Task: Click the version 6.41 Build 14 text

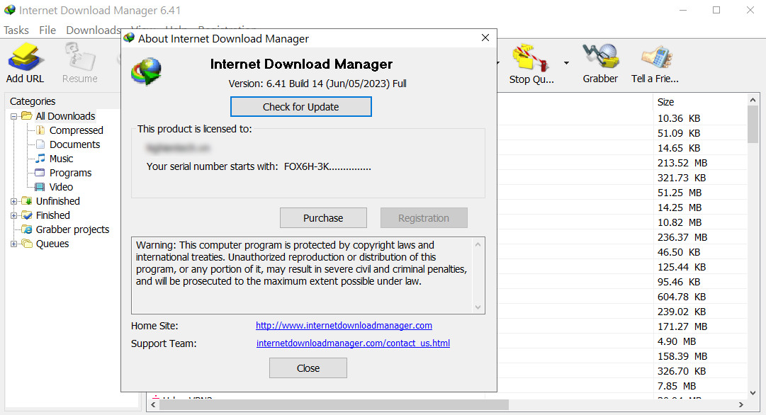Action: coord(317,84)
